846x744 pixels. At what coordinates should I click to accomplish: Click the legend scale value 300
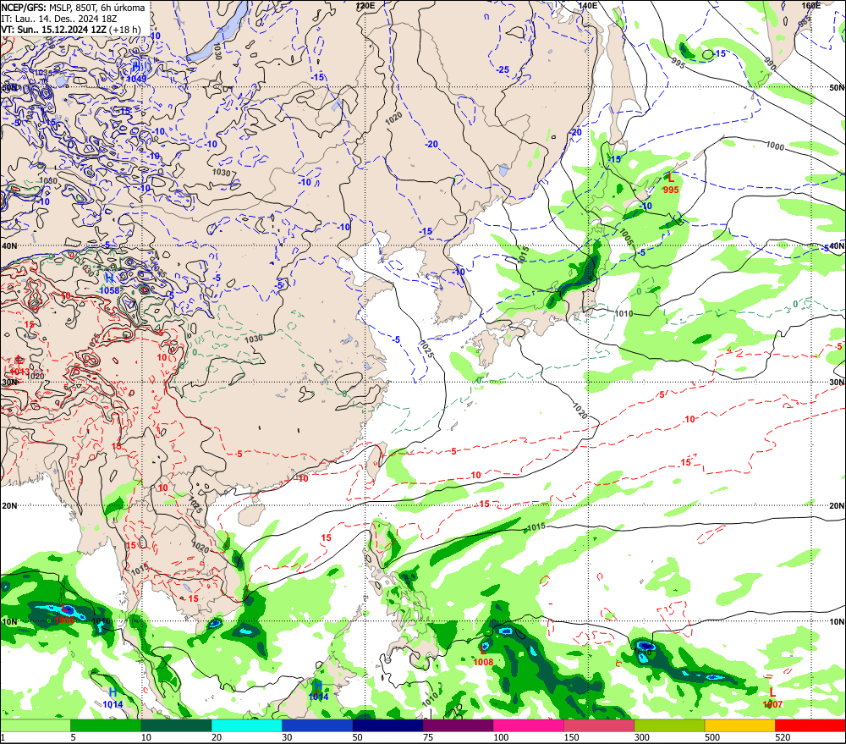pyautogui.click(x=641, y=737)
